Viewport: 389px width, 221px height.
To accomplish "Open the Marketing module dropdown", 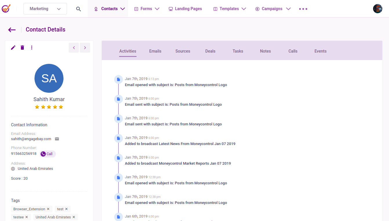I will 45,9.
